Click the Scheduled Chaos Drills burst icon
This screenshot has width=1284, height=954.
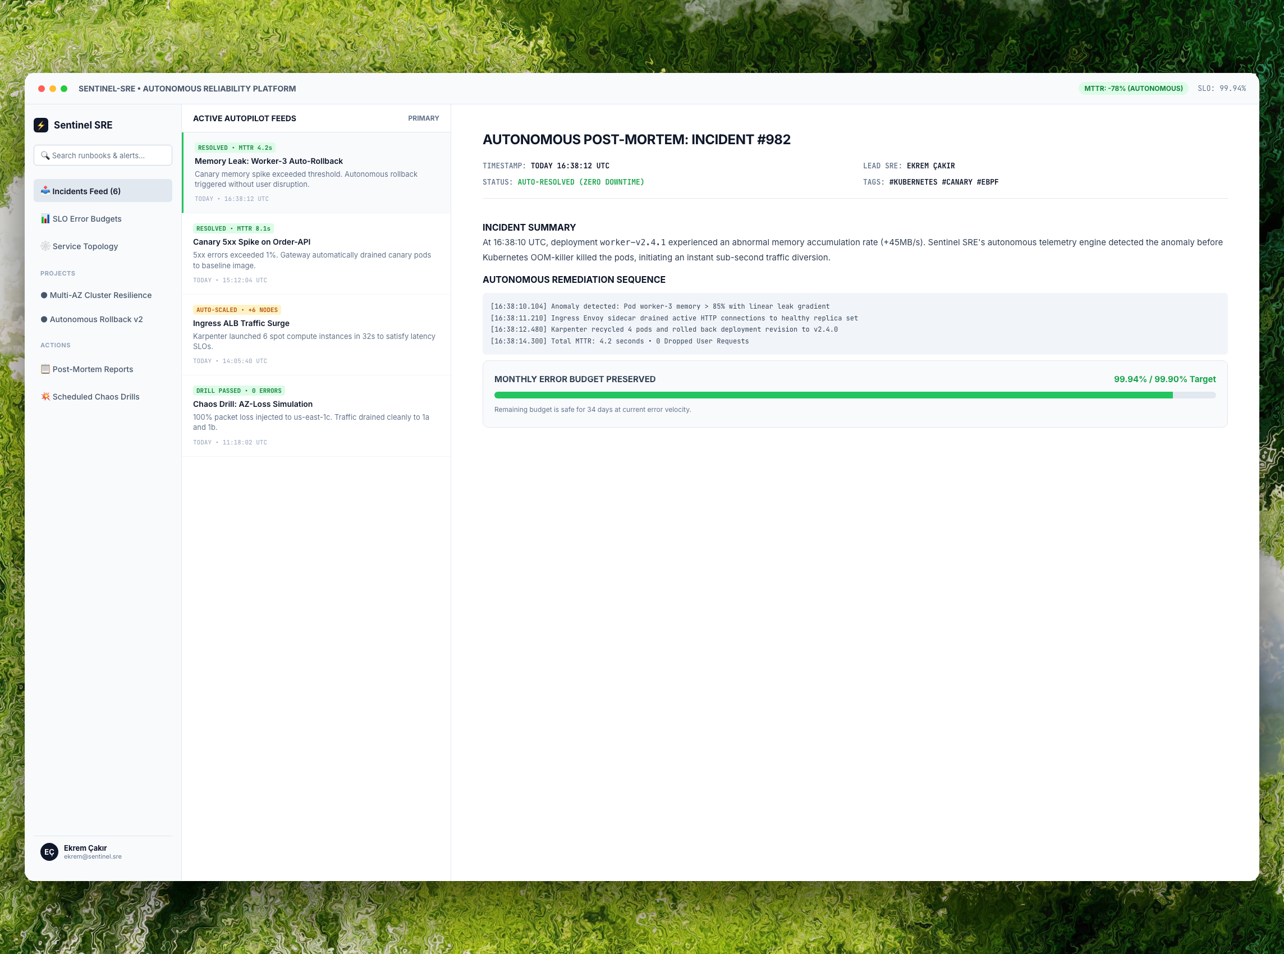(x=45, y=396)
